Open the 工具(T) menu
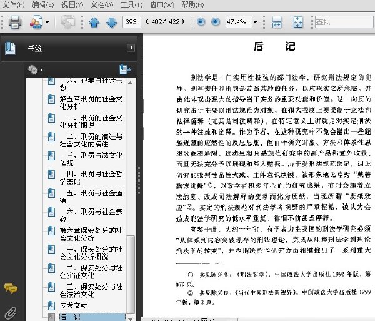 pyautogui.click(x=131, y=4)
